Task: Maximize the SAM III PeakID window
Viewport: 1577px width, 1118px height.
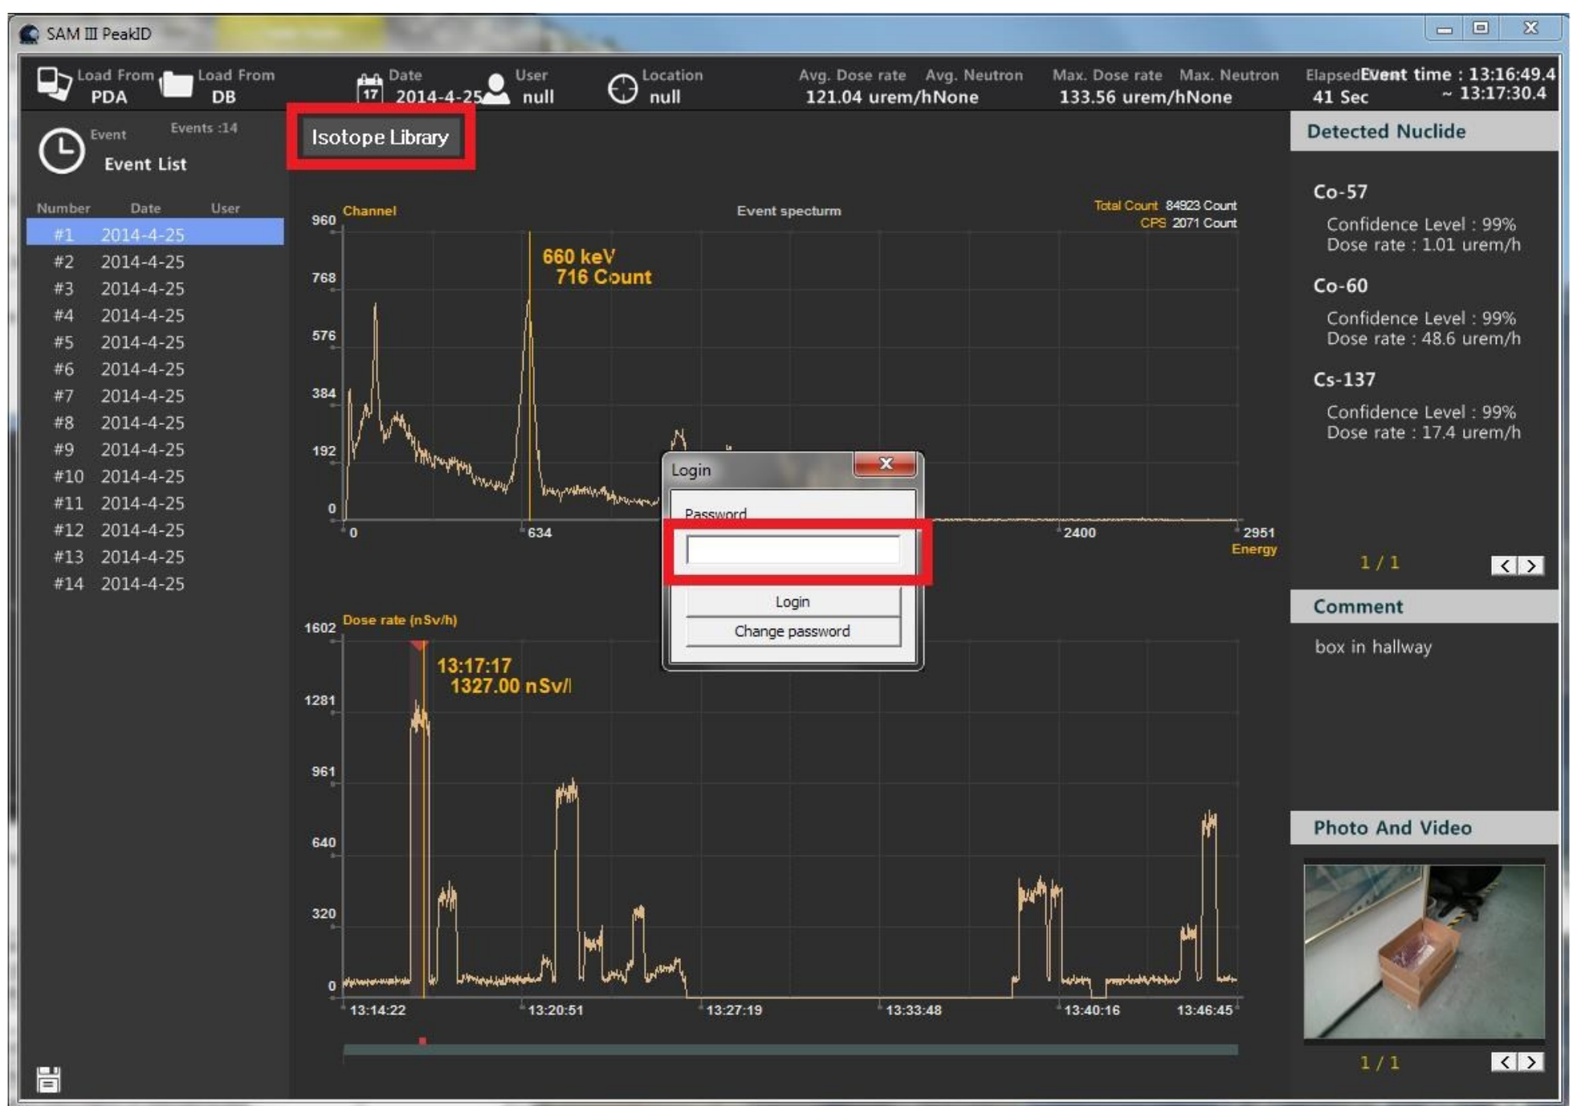Action: point(1481,28)
